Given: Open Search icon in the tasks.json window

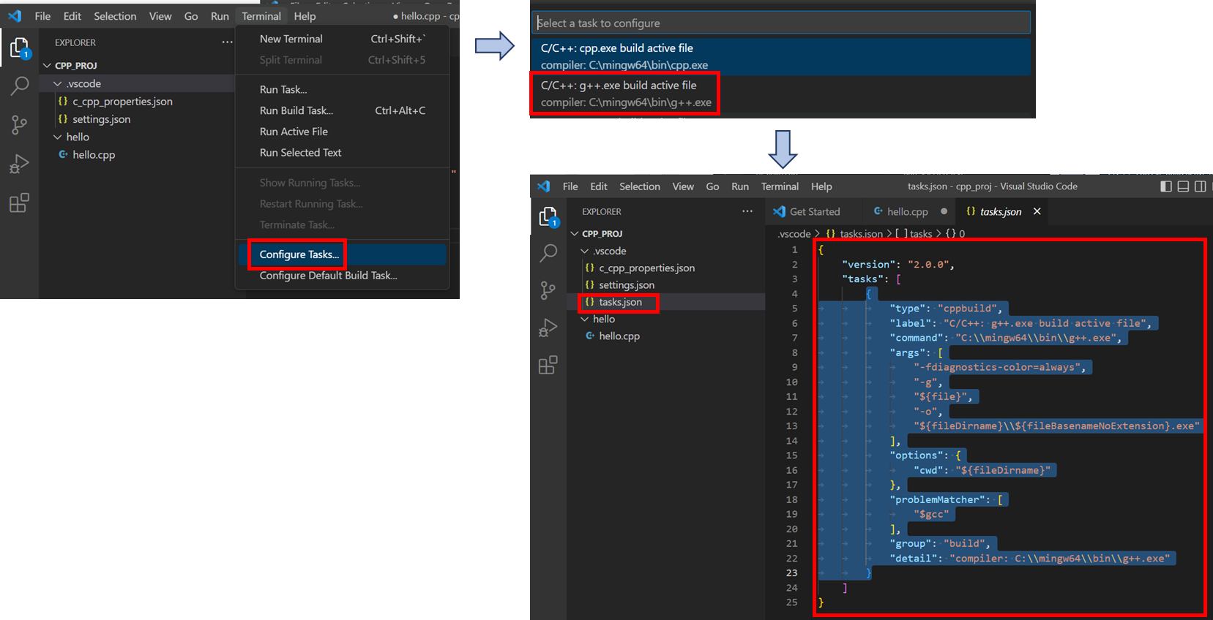Looking at the screenshot, I should point(548,253).
